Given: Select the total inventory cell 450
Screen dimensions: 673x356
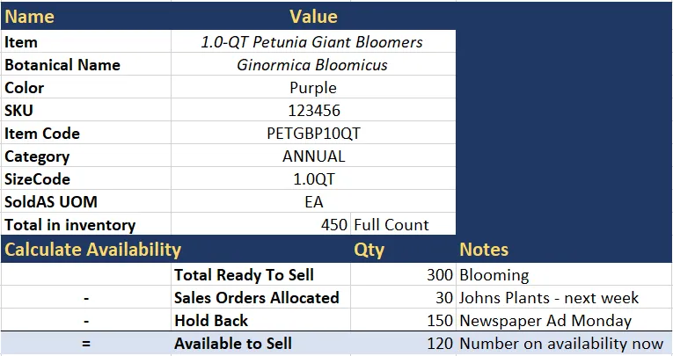Looking at the screenshot, I should [x=261, y=224].
